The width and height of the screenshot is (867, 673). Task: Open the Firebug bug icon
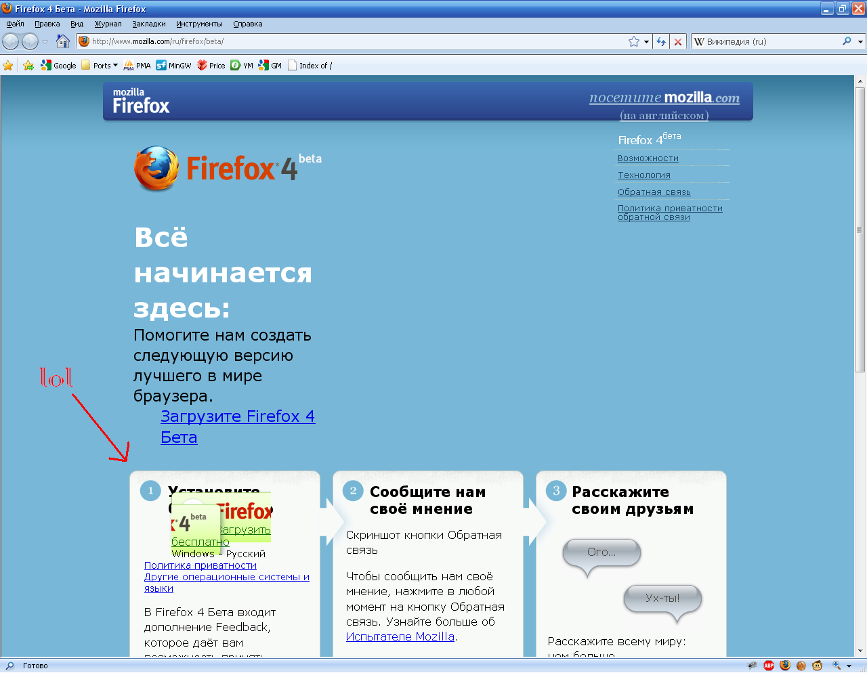(x=752, y=666)
